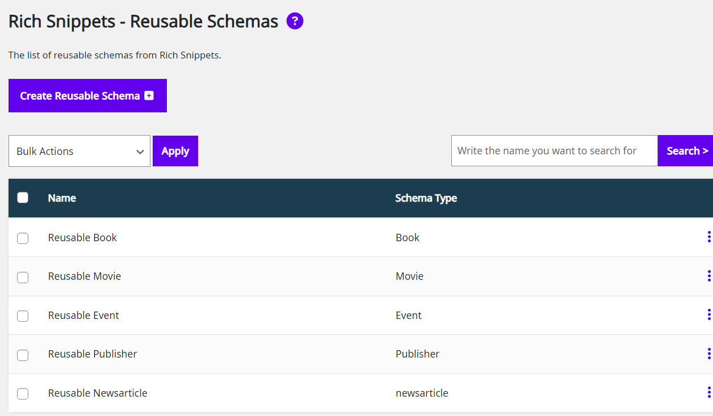Viewport: 713px width, 416px height.
Task: Sort by the Name column header
Action: click(61, 198)
